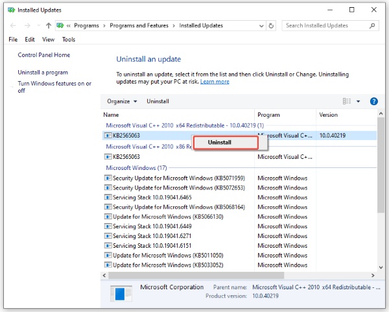389x312 pixels.
Task: Click vertical scrollbar down arrow
Action: click(381, 267)
